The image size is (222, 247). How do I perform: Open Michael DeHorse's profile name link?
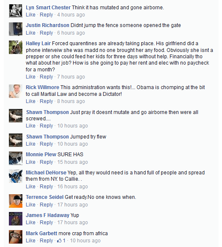(x=46, y=173)
